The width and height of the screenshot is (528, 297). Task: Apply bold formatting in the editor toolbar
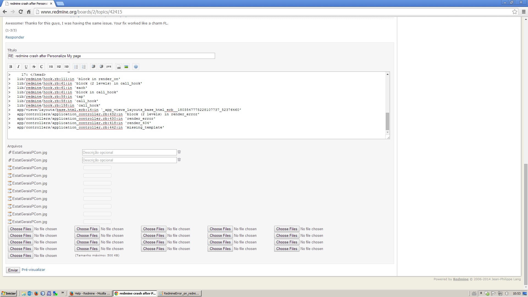coord(11,67)
